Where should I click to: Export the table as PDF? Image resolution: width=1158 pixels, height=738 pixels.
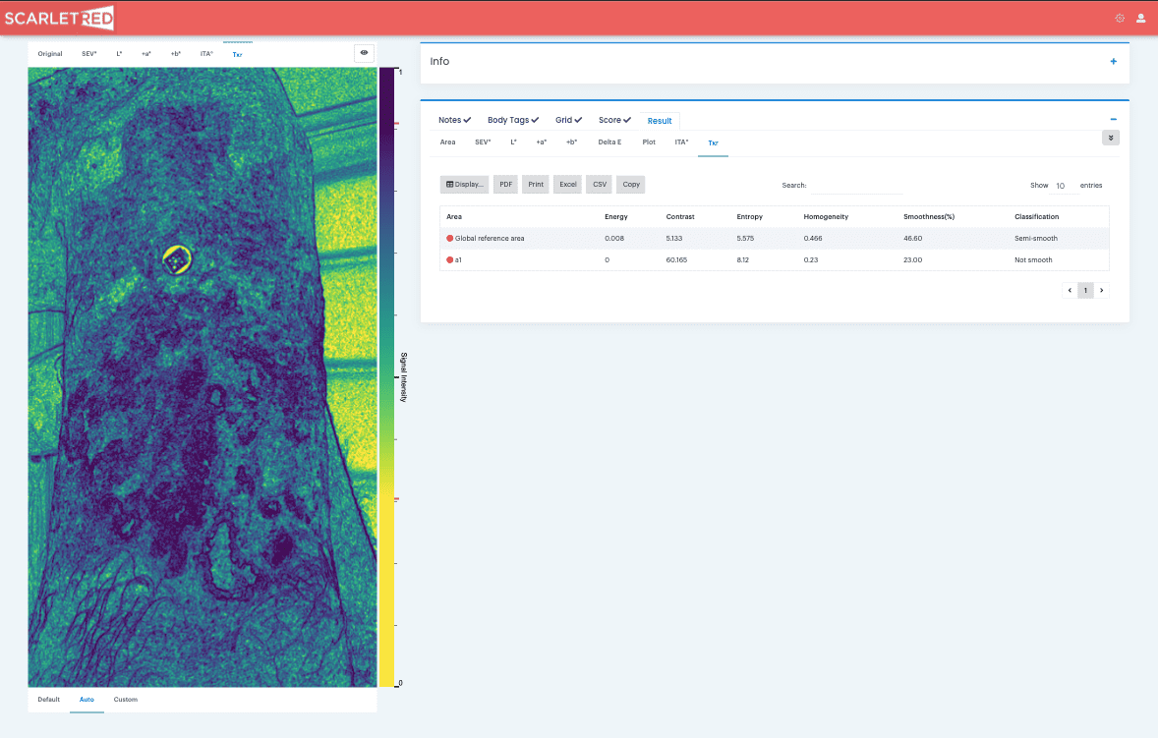click(506, 185)
